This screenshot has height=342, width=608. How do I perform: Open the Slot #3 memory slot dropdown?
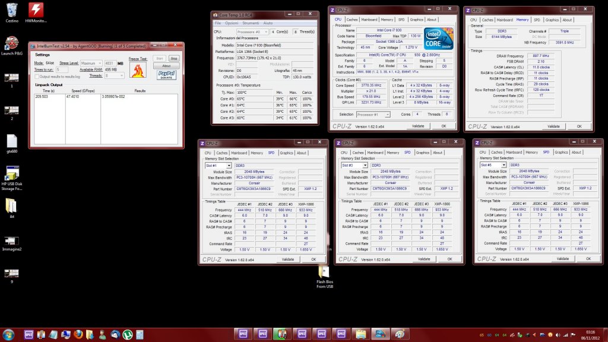[354, 165]
